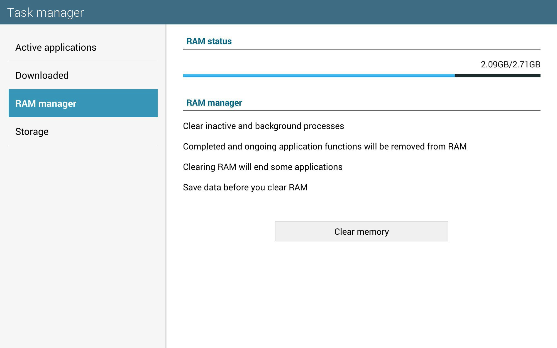The width and height of the screenshot is (557, 348).
Task: Select the RAM manager sidebar tab
Action: [x=83, y=103]
